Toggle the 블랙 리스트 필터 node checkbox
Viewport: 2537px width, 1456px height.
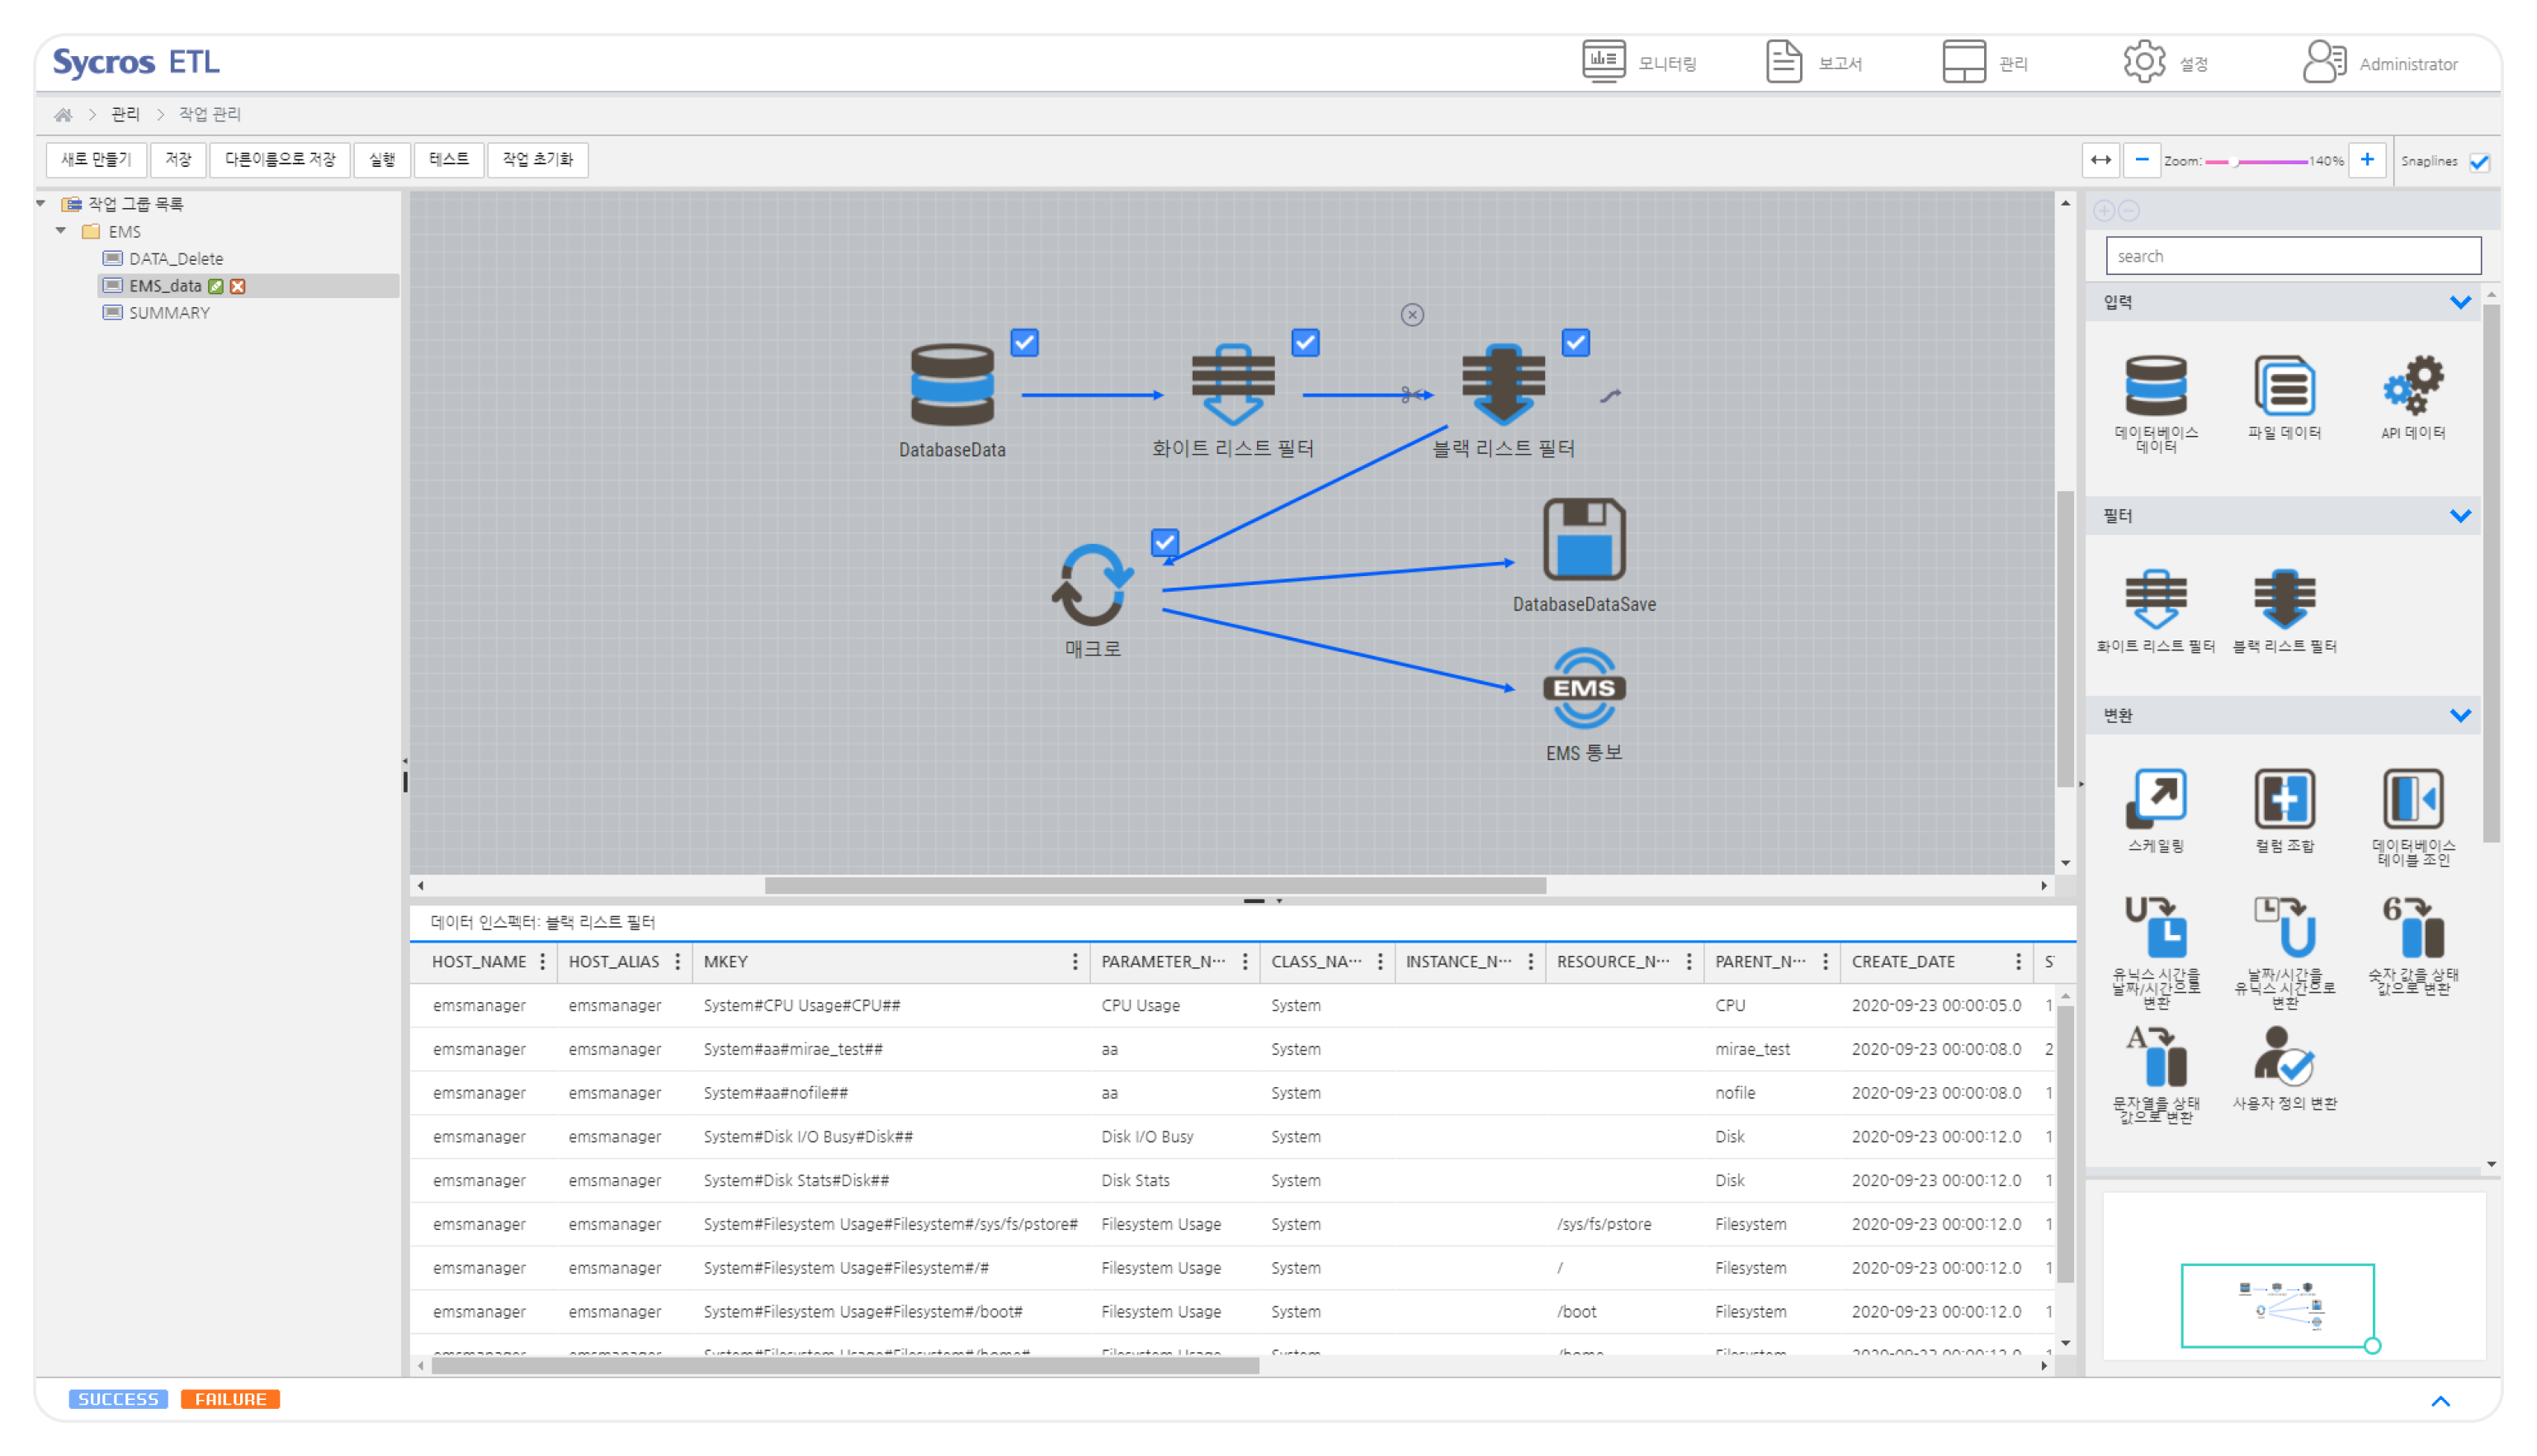point(1576,343)
